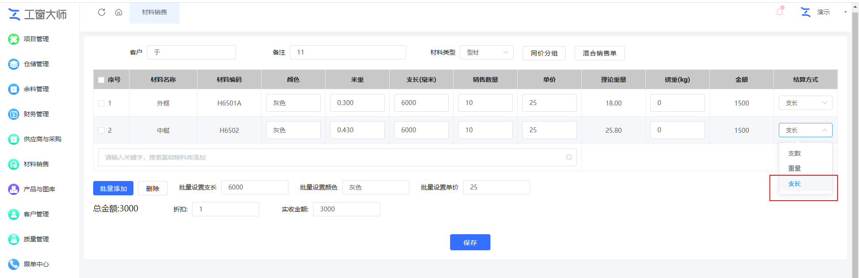Click the 批量添加 button
The width and height of the screenshot is (859, 278).
click(113, 188)
